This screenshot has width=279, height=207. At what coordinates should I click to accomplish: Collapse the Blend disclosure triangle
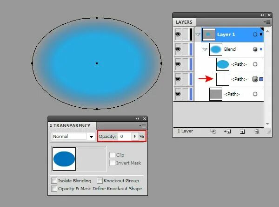point(205,49)
